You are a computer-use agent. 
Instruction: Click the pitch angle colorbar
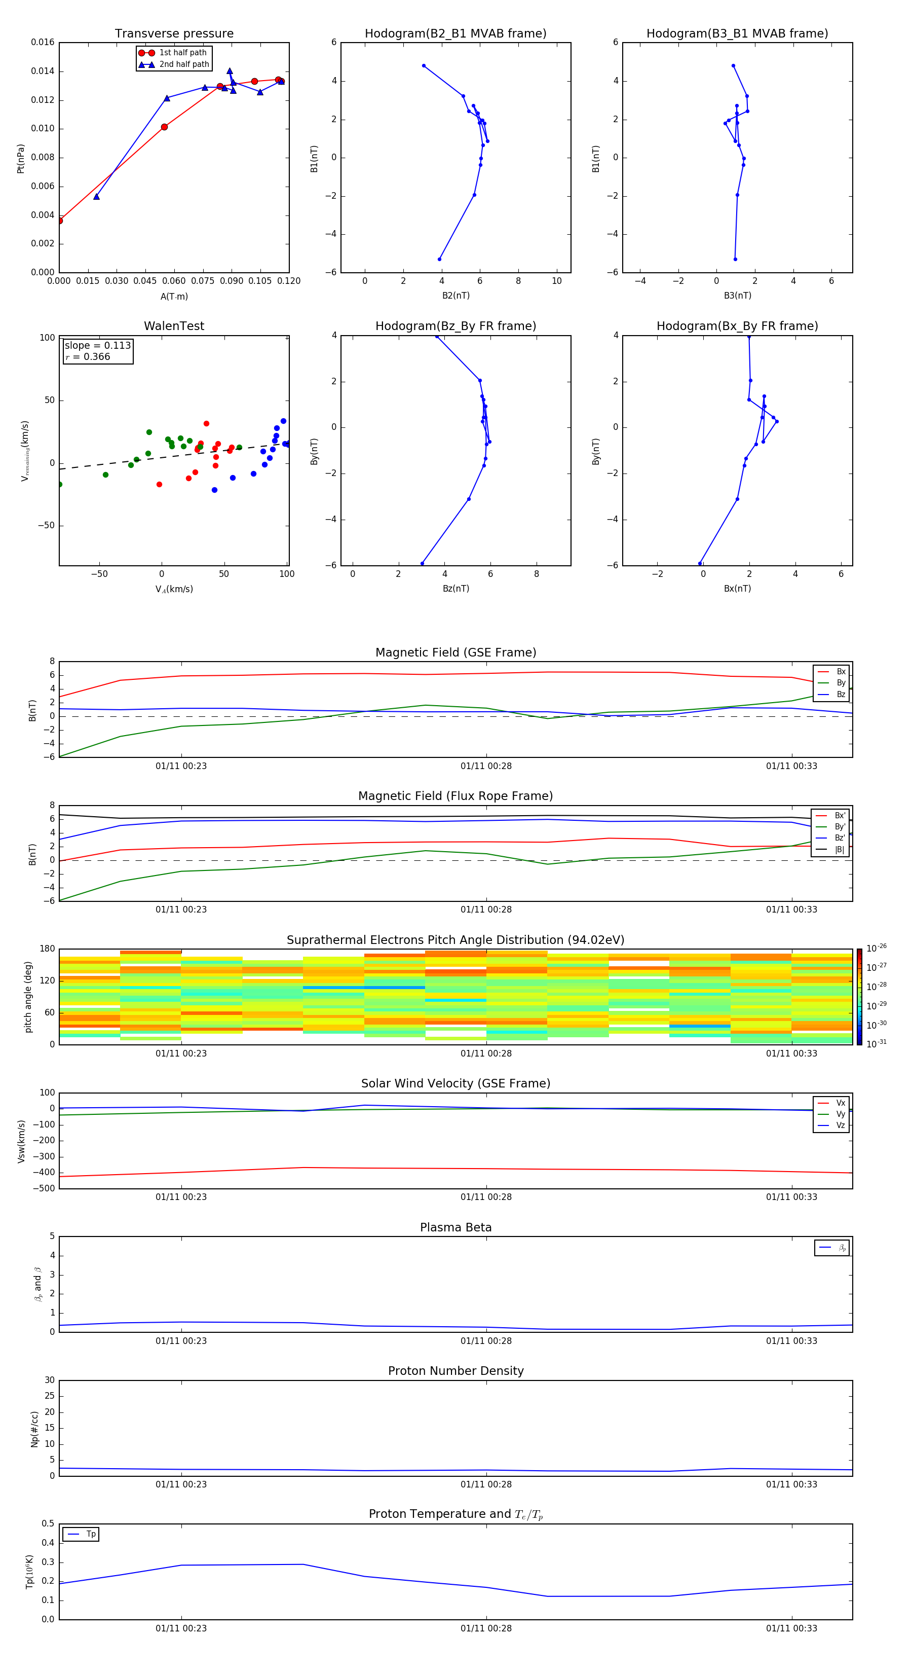tap(859, 997)
